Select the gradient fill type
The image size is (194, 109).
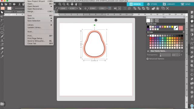[152, 21]
